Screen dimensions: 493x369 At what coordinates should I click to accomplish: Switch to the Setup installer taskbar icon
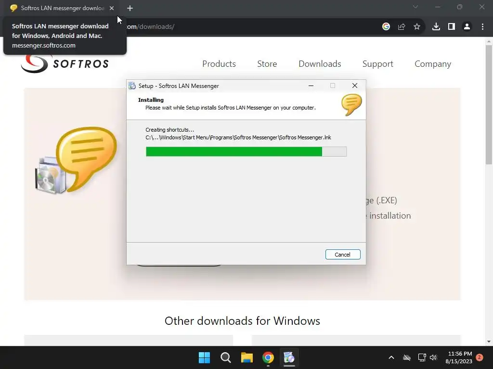[x=289, y=357]
